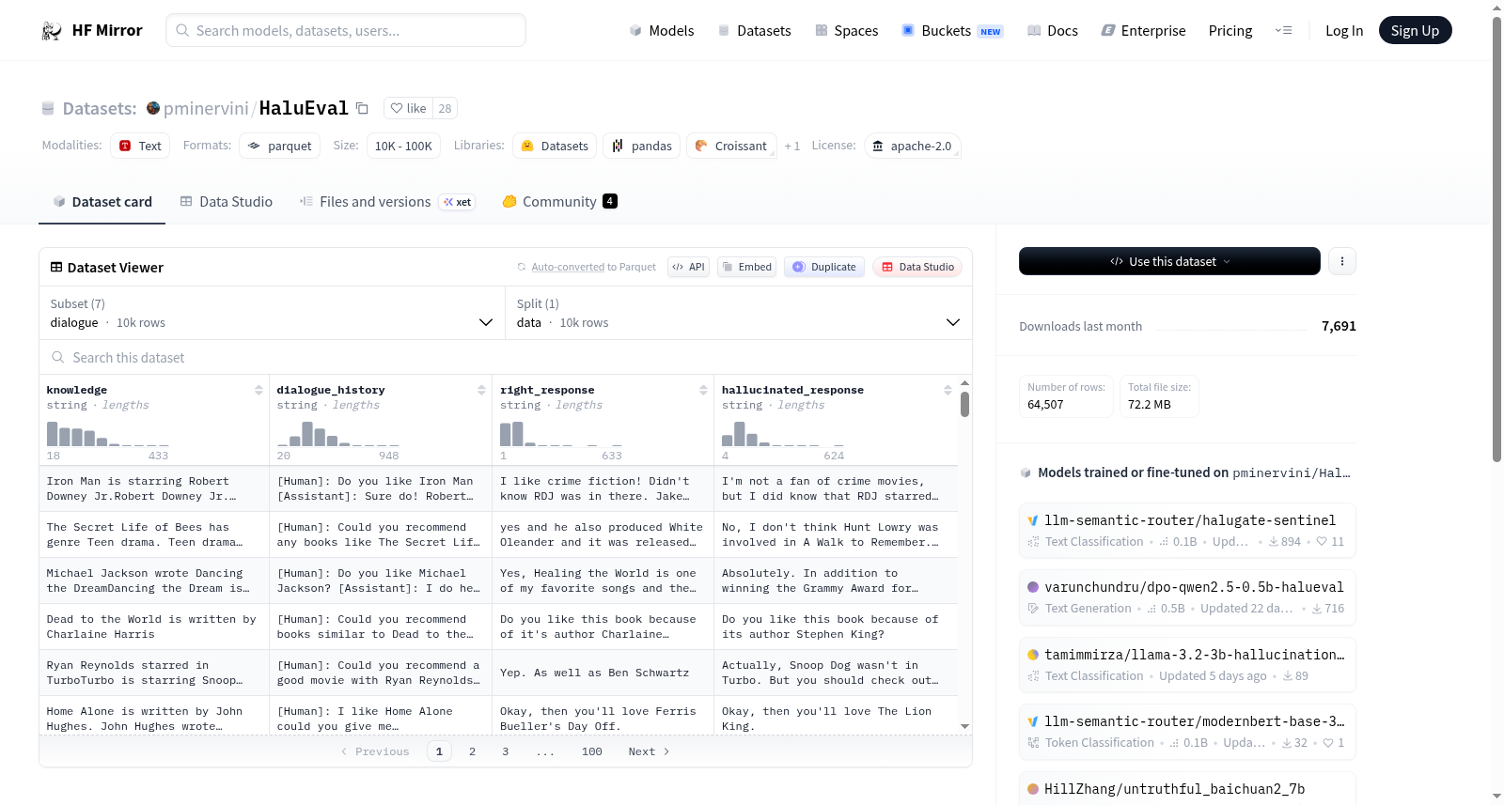
Task: Click the Next page button
Action: coord(649,751)
